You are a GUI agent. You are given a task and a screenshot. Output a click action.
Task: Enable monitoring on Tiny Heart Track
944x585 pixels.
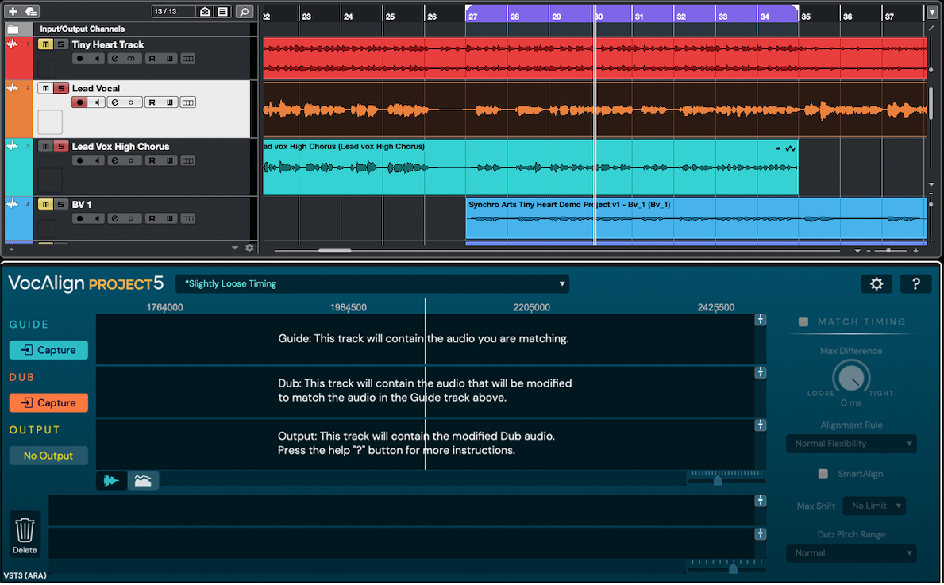(97, 59)
